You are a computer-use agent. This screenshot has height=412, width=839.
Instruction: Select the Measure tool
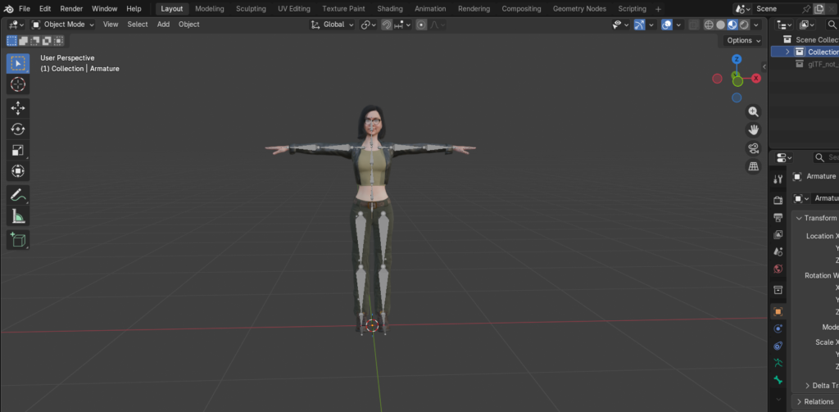18,217
